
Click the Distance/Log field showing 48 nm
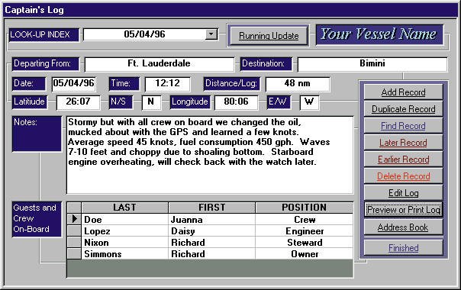298,84
